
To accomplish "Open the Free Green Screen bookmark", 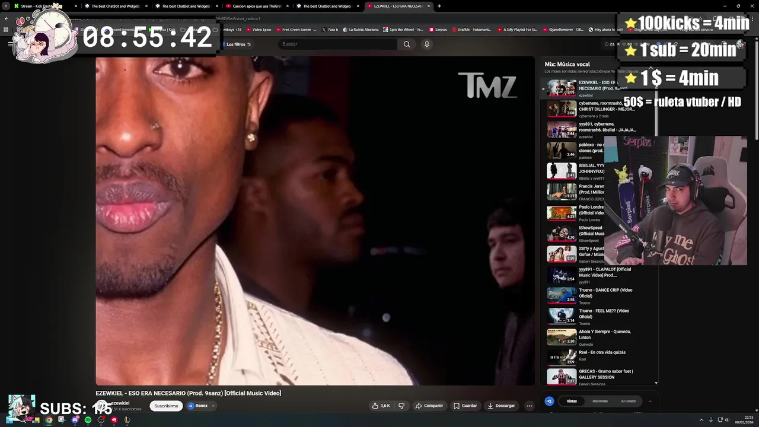I will click(296, 29).
